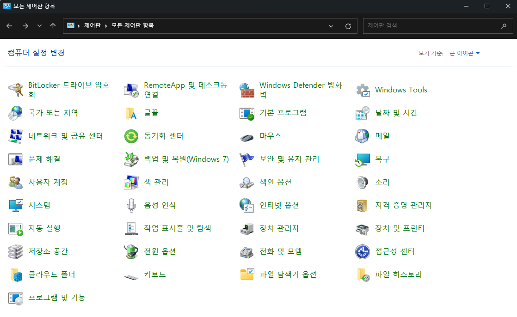Open the 마우스 mouse icon
This screenshot has height=317, width=517.
(247, 137)
